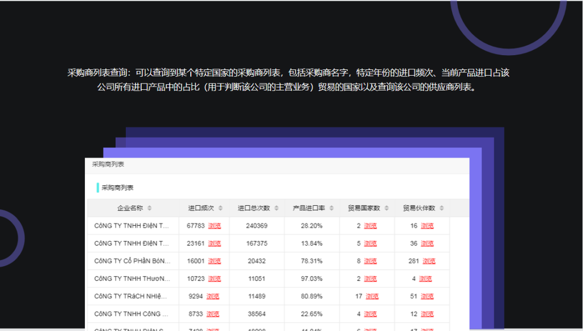The image size is (583, 331).
Task: Sort the 贸易伙伴数 column via arrows
Action: pyautogui.click(x=441, y=208)
